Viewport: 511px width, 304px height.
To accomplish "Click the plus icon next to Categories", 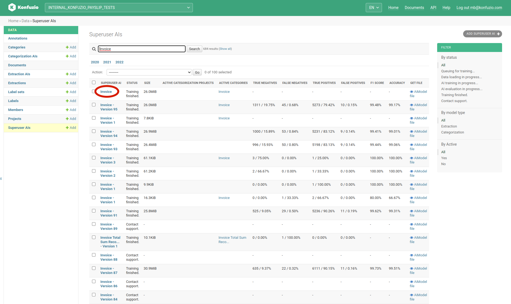I will click(x=67, y=47).
